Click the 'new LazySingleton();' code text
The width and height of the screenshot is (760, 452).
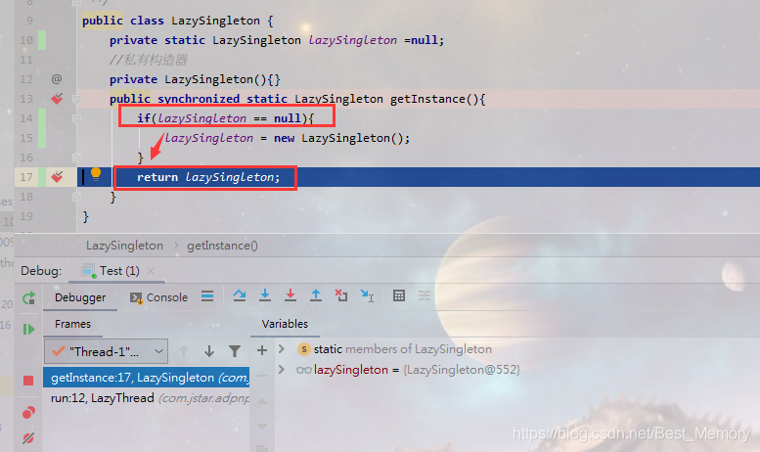[x=341, y=138]
